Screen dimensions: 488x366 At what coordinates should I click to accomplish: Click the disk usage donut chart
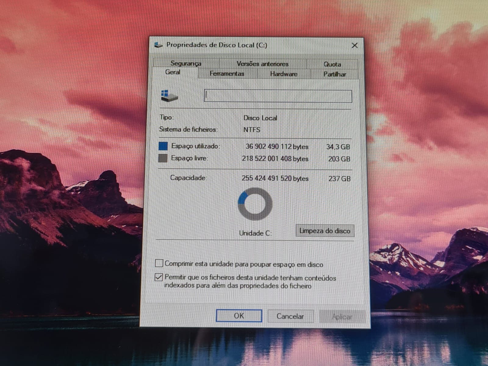click(255, 204)
